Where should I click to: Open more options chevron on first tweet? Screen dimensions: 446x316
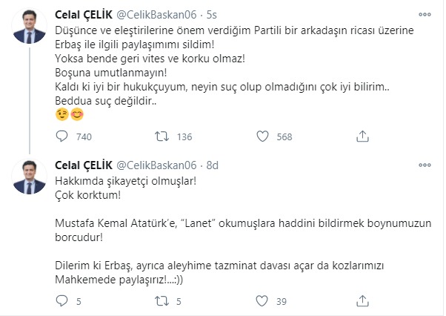tap(424, 15)
